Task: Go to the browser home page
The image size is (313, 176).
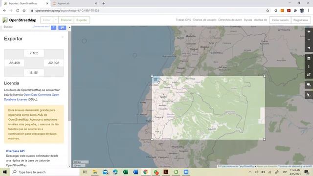Action: click(24, 11)
